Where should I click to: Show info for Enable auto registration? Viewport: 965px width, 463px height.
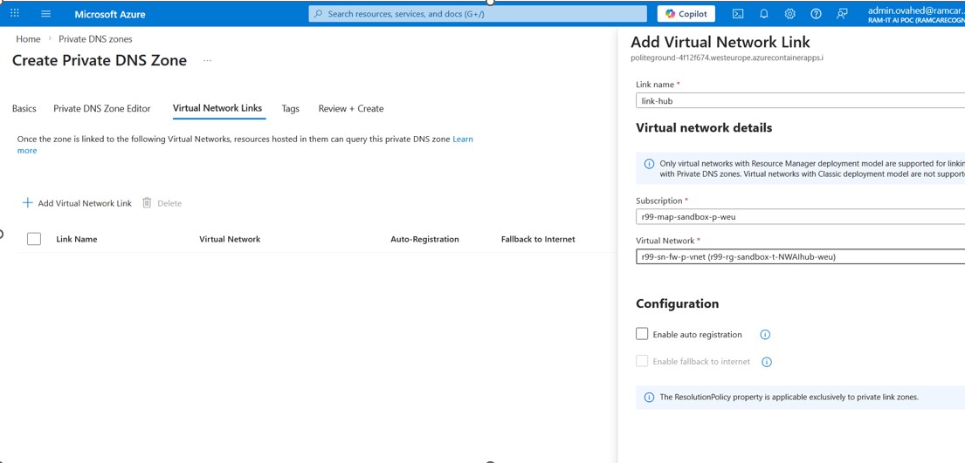pyautogui.click(x=765, y=335)
